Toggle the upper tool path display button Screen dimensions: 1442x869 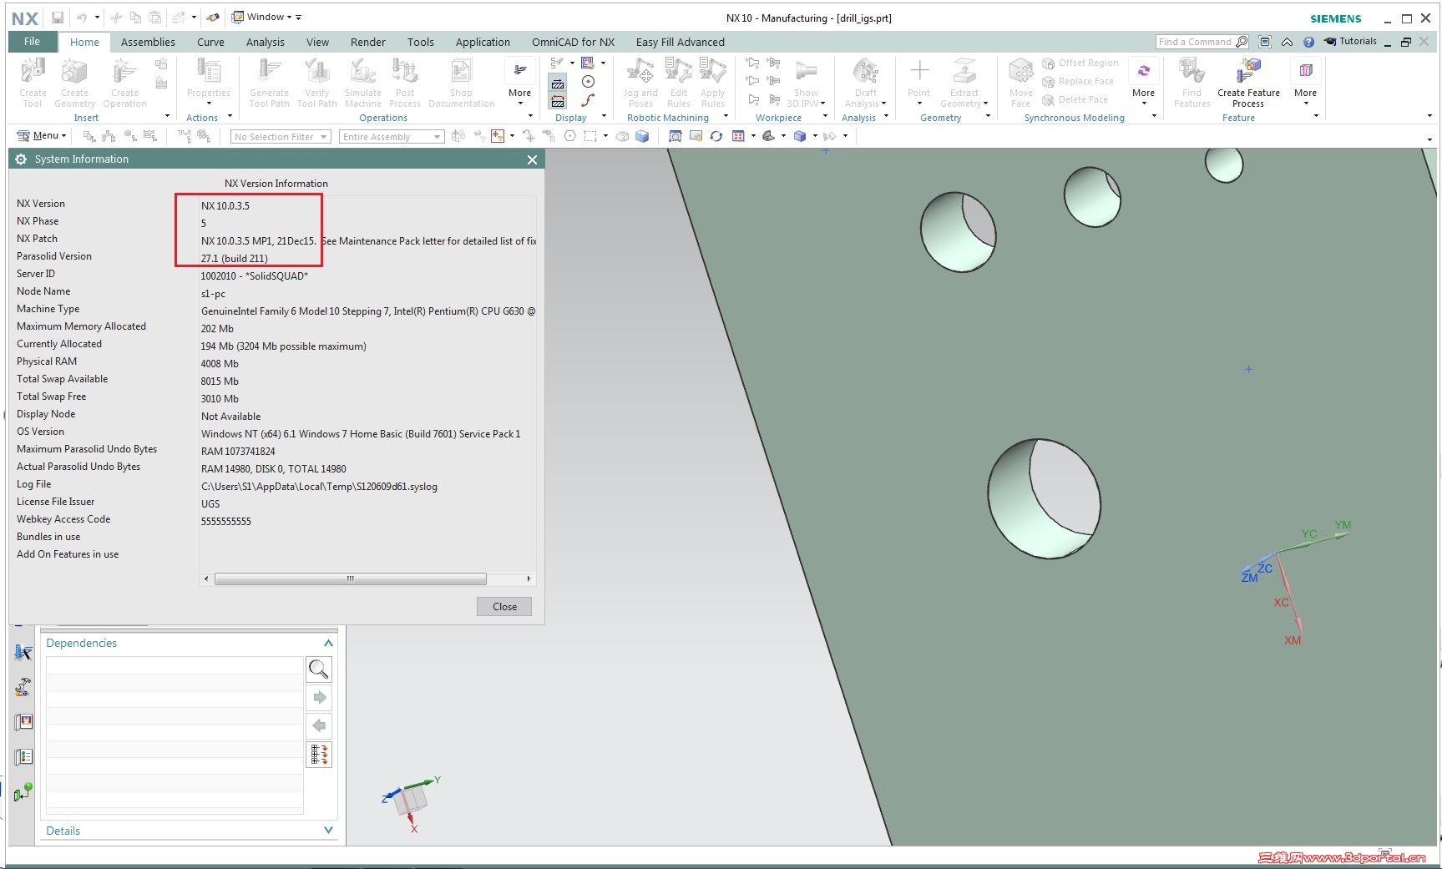point(558,83)
